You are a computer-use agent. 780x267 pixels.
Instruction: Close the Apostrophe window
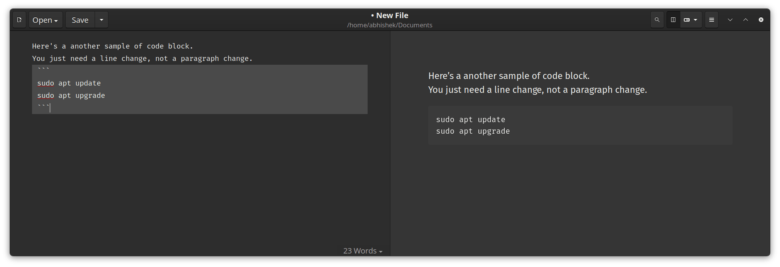pos(761,20)
